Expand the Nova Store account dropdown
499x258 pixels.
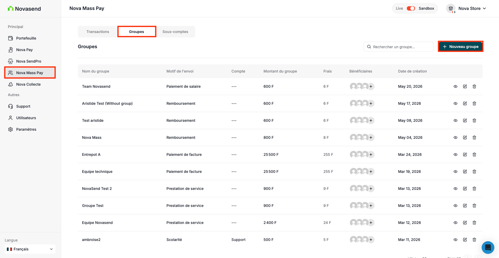click(x=467, y=8)
